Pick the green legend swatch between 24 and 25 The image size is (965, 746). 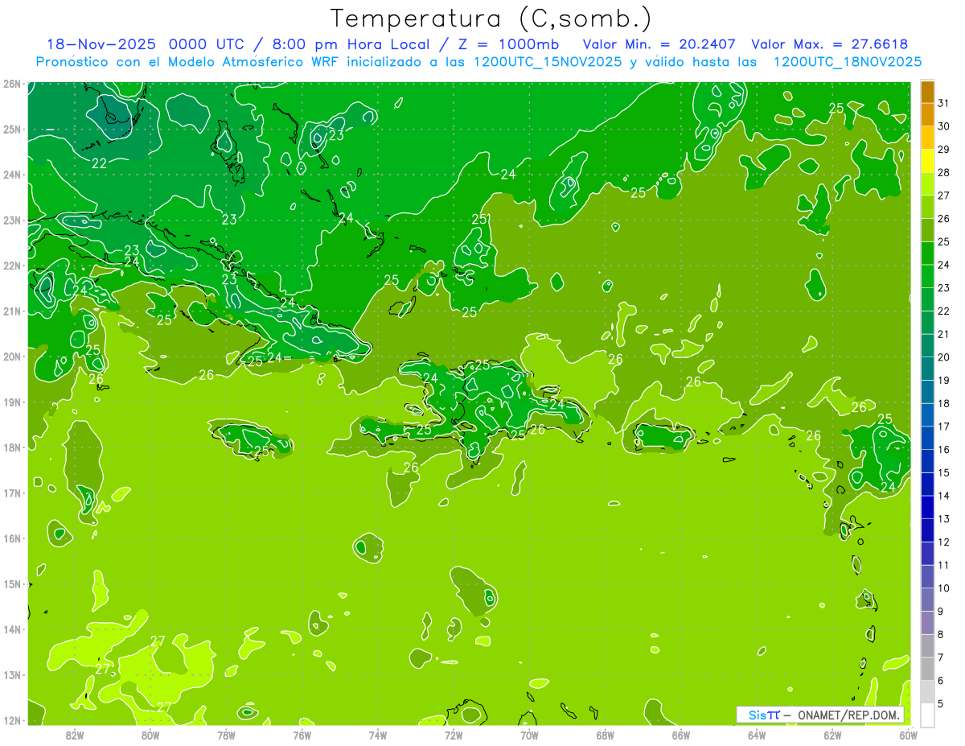pyautogui.click(x=927, y=253)
